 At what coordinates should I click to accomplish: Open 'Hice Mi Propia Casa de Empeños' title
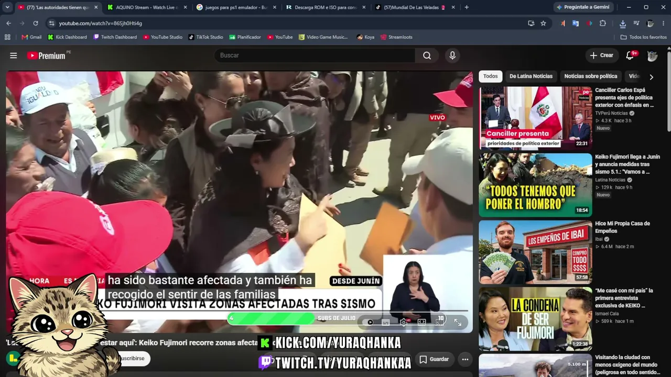click(622, 227)
